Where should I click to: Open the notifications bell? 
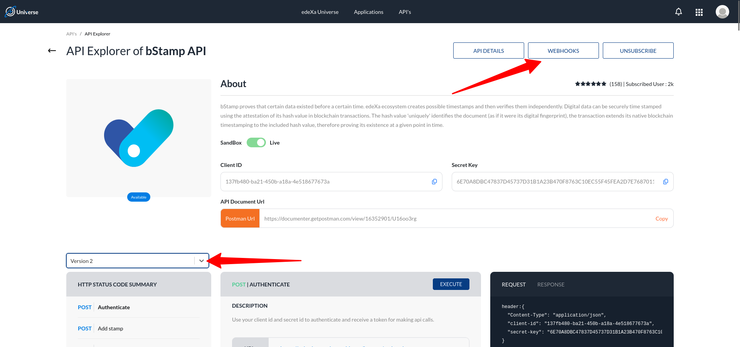click(x=679, y=12)
